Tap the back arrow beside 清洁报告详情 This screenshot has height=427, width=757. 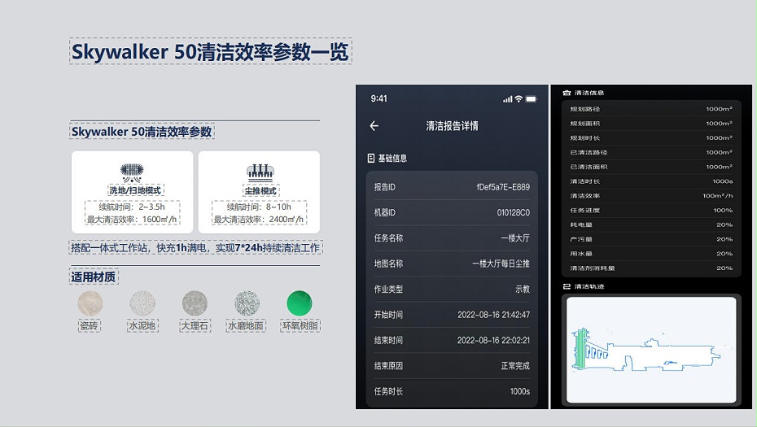click(374, 126)
